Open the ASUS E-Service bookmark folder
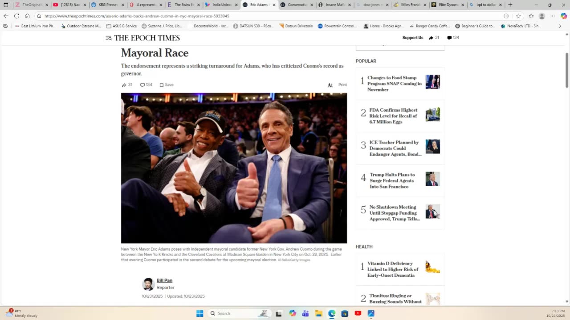Viewport: 570px width, 320px height. pos(122,26)
